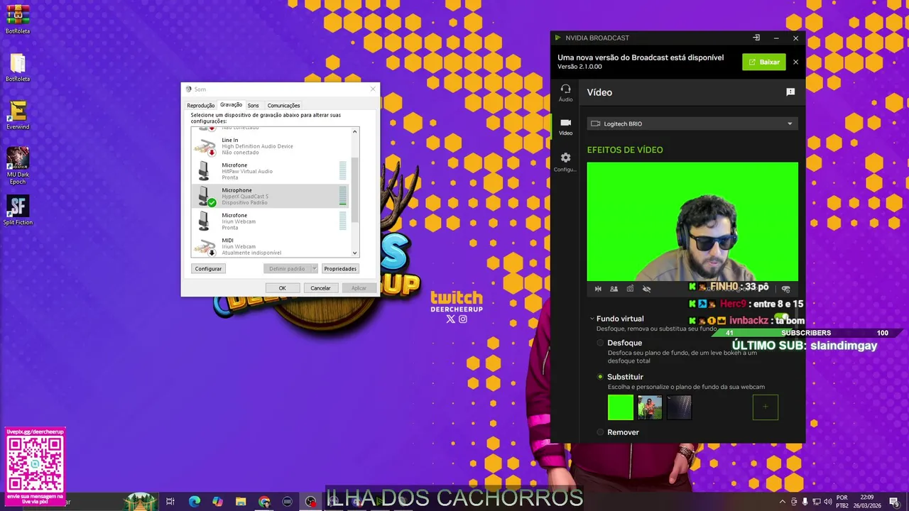Click Baixar to download the new Broadcast version

(x=764, y=62)
